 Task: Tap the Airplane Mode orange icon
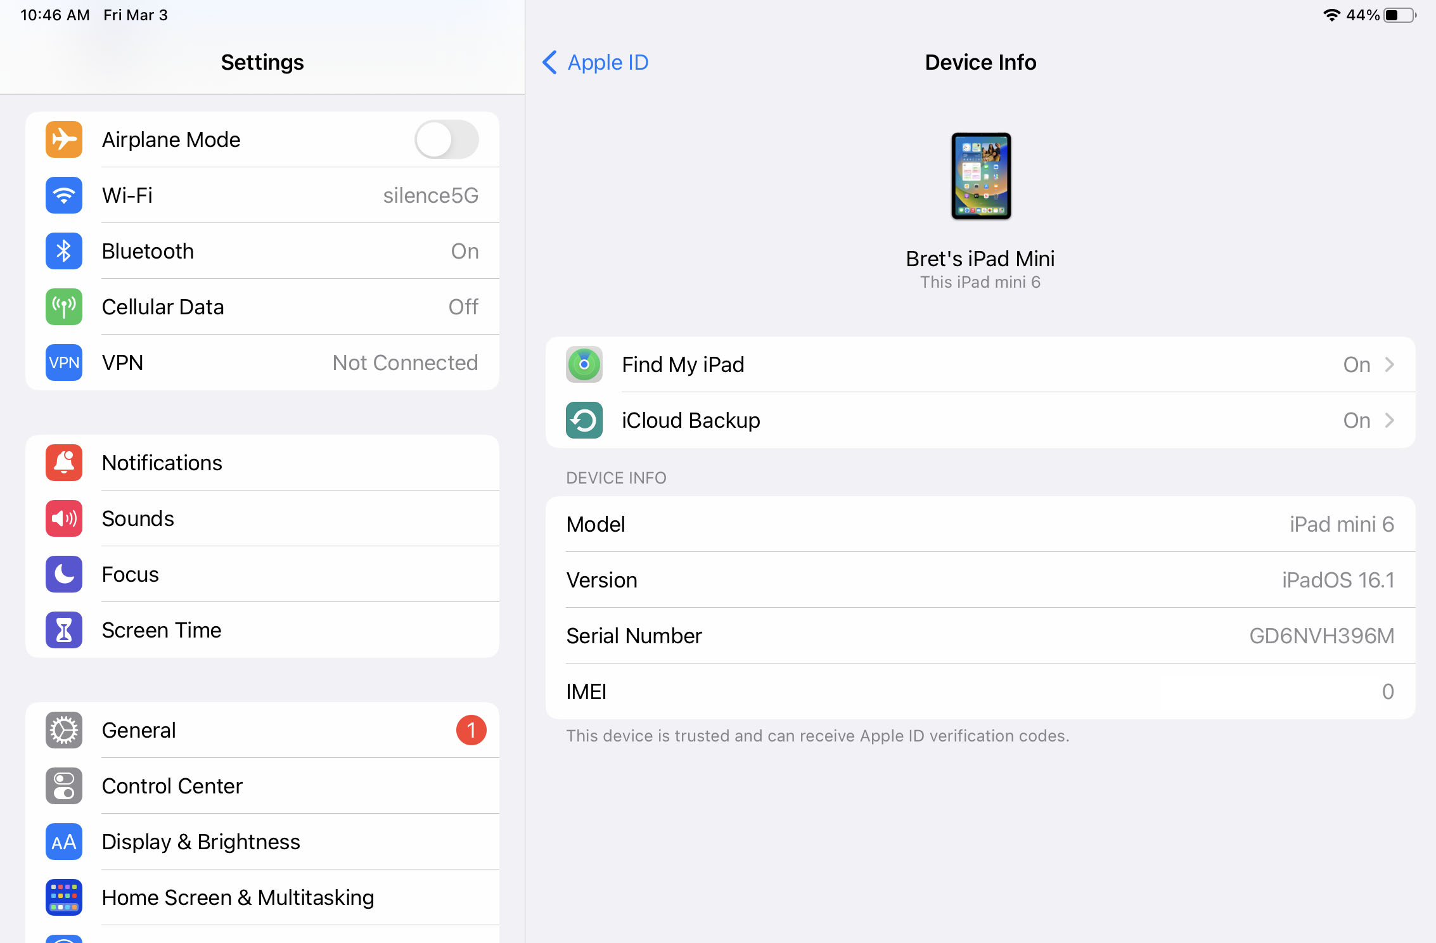(x=64, y=139)
